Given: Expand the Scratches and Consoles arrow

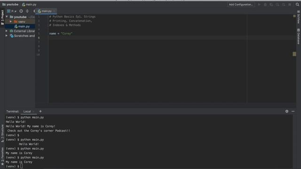Looking at the screenshot, I should (x=7, y=36).
